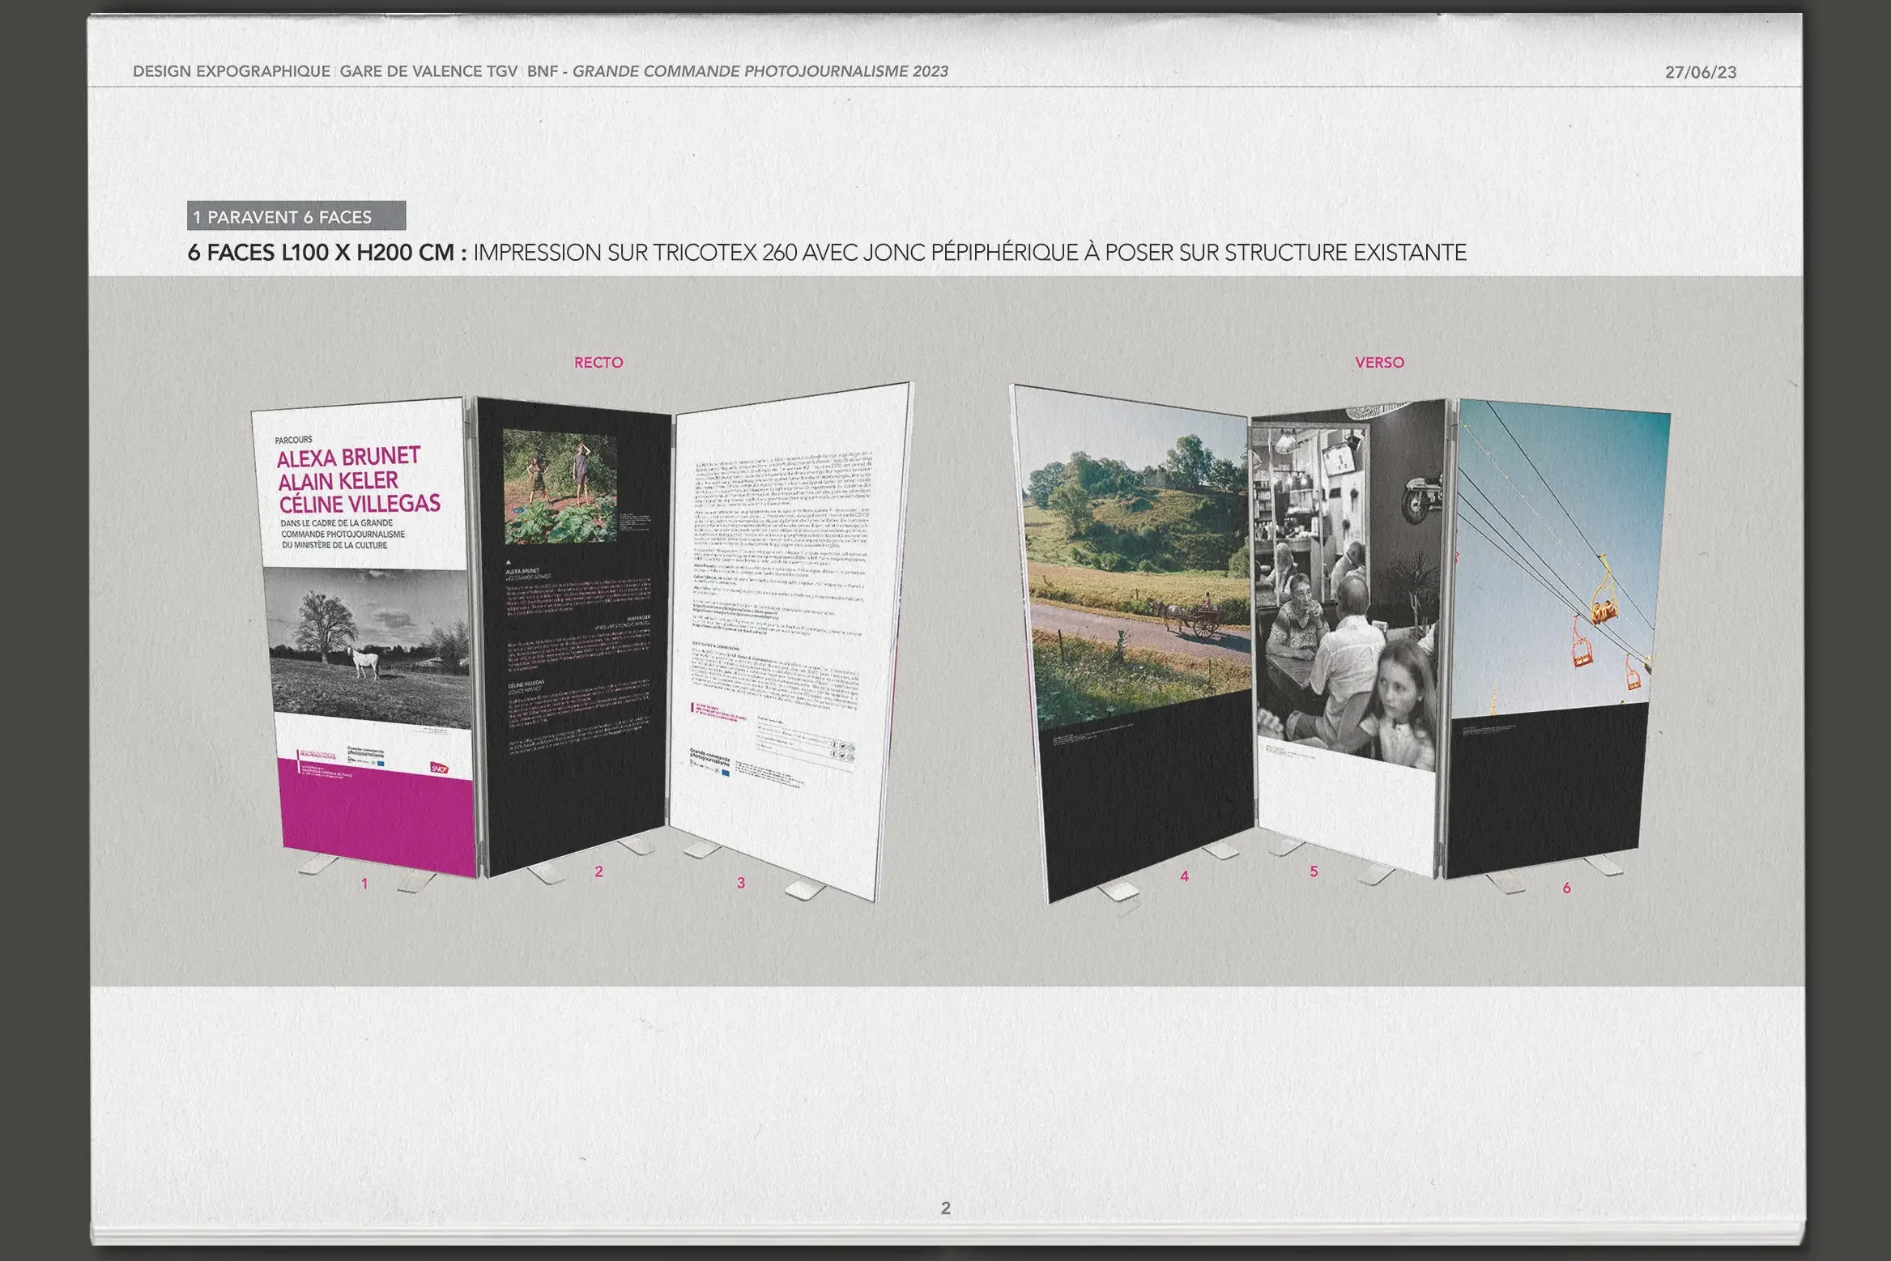
Task: Click the garden photo on panel 2
Action: pos(560,486)
